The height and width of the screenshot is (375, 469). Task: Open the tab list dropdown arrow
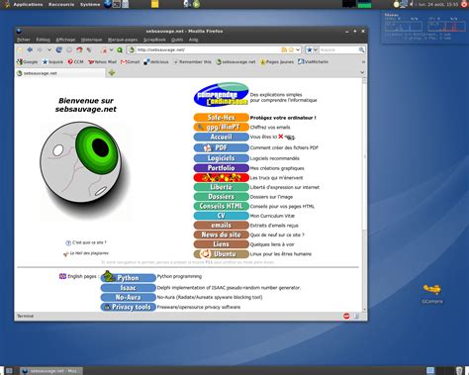362,72
